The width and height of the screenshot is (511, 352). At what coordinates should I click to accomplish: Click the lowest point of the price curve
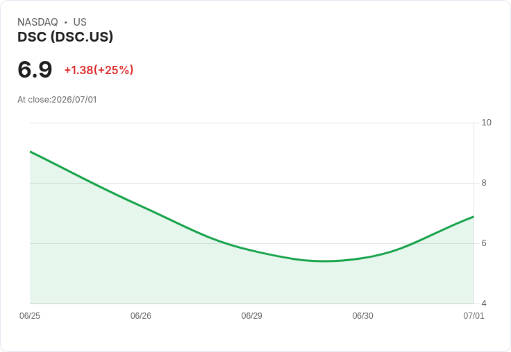tap(324, 261)
